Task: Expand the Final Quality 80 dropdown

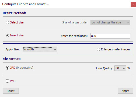Action: [x=120, y=68]
